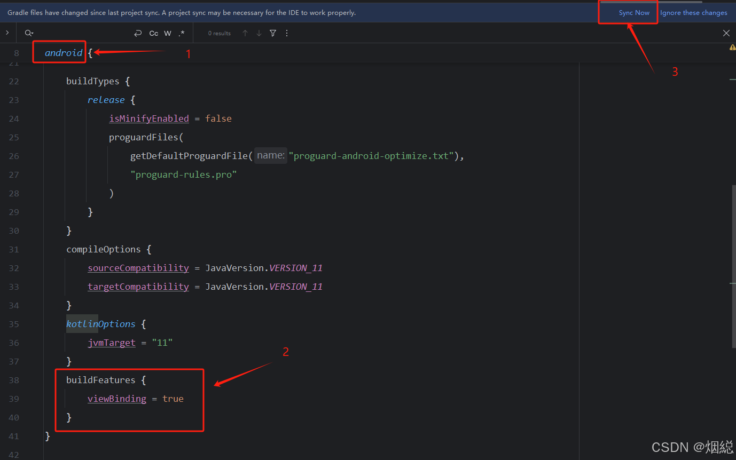Click the newline icon in the search bar
This screenshot has height=460, width=736.
point(138,33)
